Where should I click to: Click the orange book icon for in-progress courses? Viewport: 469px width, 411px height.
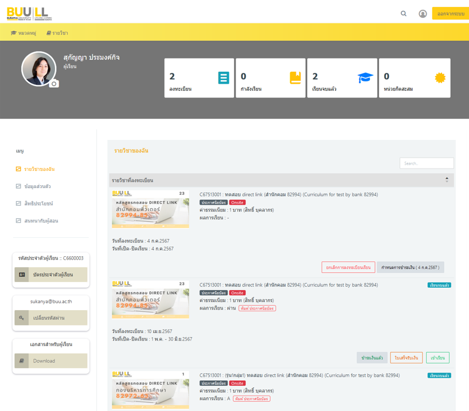[x=295, y=78]
